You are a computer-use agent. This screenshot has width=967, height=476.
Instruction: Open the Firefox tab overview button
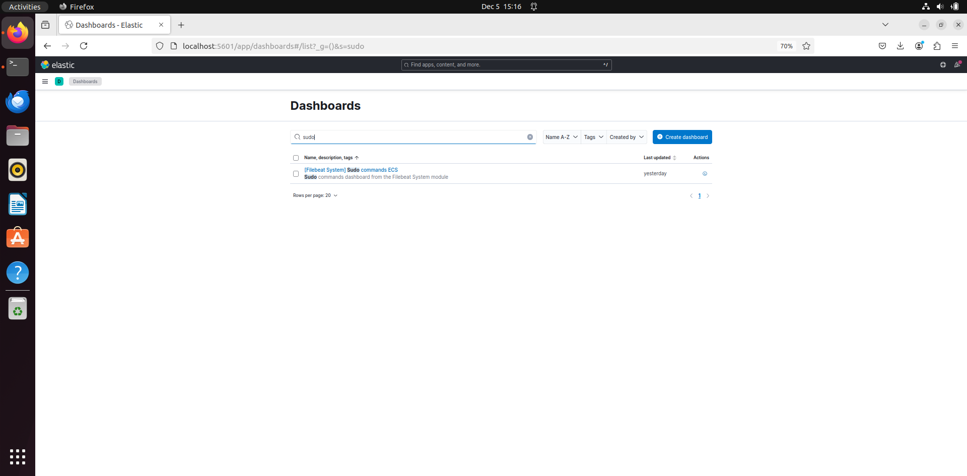pos(45,25)
